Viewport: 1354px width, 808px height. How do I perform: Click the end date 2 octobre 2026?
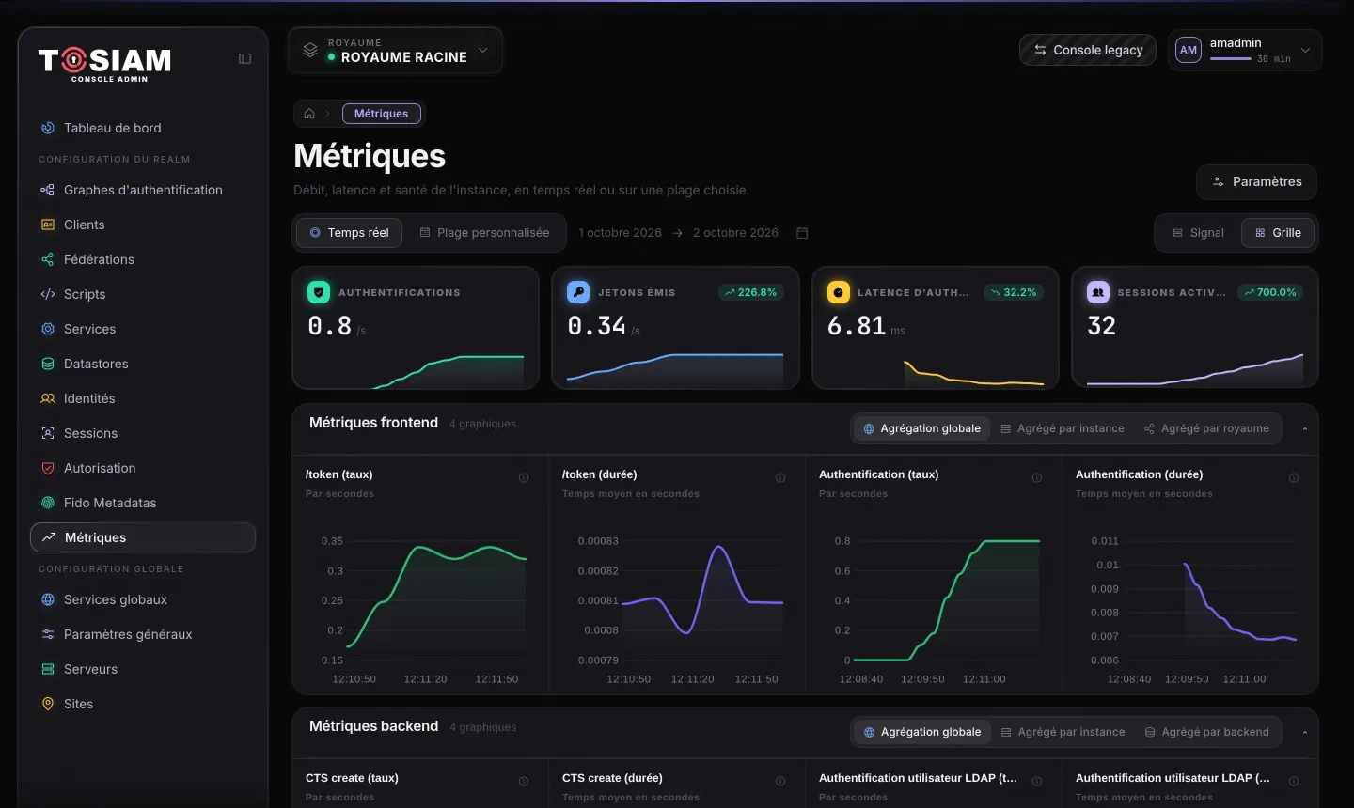coord(735,233)
